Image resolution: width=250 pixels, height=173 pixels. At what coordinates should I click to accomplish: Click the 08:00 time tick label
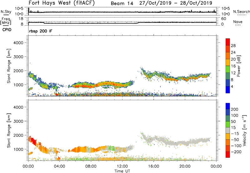point(91,166)
